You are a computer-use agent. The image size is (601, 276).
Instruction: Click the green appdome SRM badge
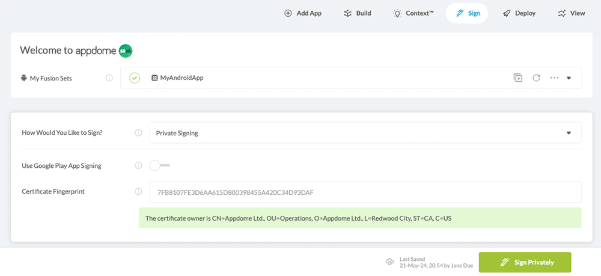click(x=126, y=51)
